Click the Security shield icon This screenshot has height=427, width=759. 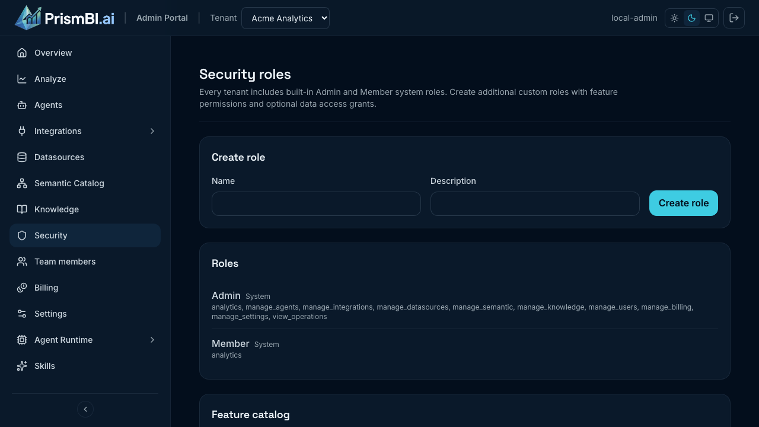[x=22, y=235]
